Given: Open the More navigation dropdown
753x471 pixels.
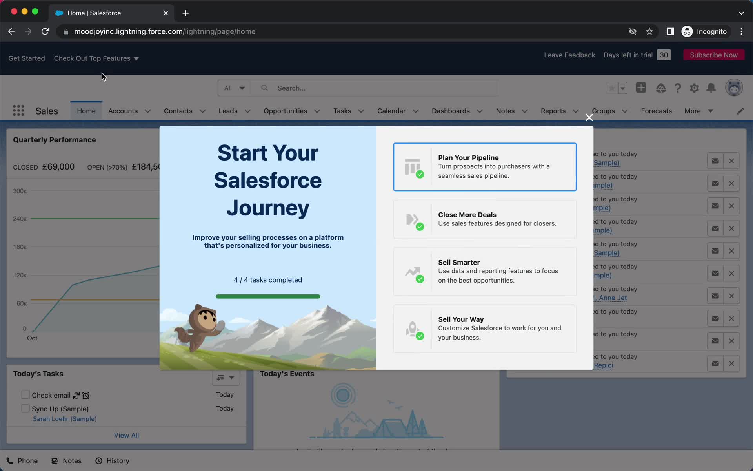Looking at the screenshot, I should click(x=698, y=111).
